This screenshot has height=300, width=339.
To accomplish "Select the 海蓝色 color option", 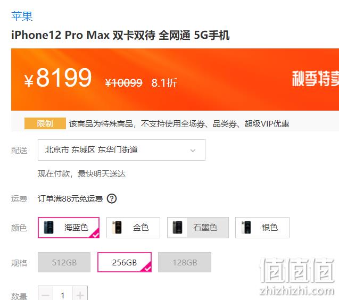I will coord(69,228).
